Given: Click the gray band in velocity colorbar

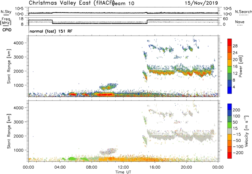Looking at the screenshot, I should (230, 131).
